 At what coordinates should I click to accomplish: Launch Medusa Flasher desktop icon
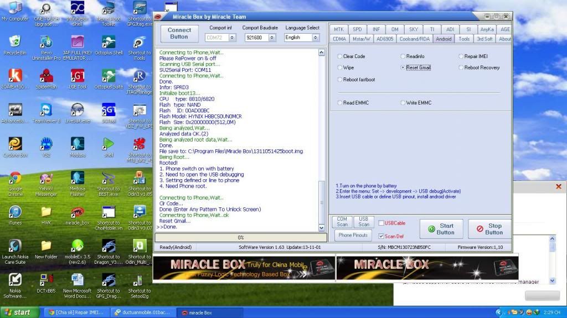pyautogui.click(x=78, y=184)
